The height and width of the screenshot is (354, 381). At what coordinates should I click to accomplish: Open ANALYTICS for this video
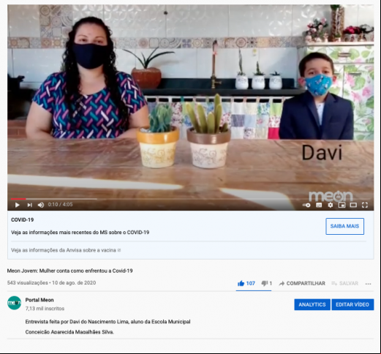[x=312, y=304]
